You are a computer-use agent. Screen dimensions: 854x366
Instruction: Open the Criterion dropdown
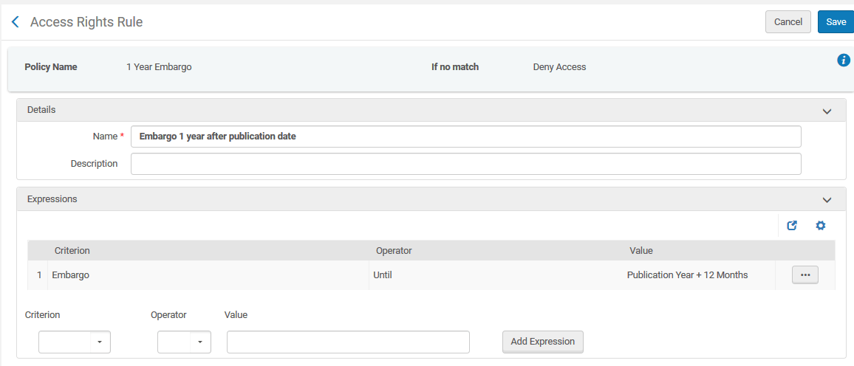[75, 342]
